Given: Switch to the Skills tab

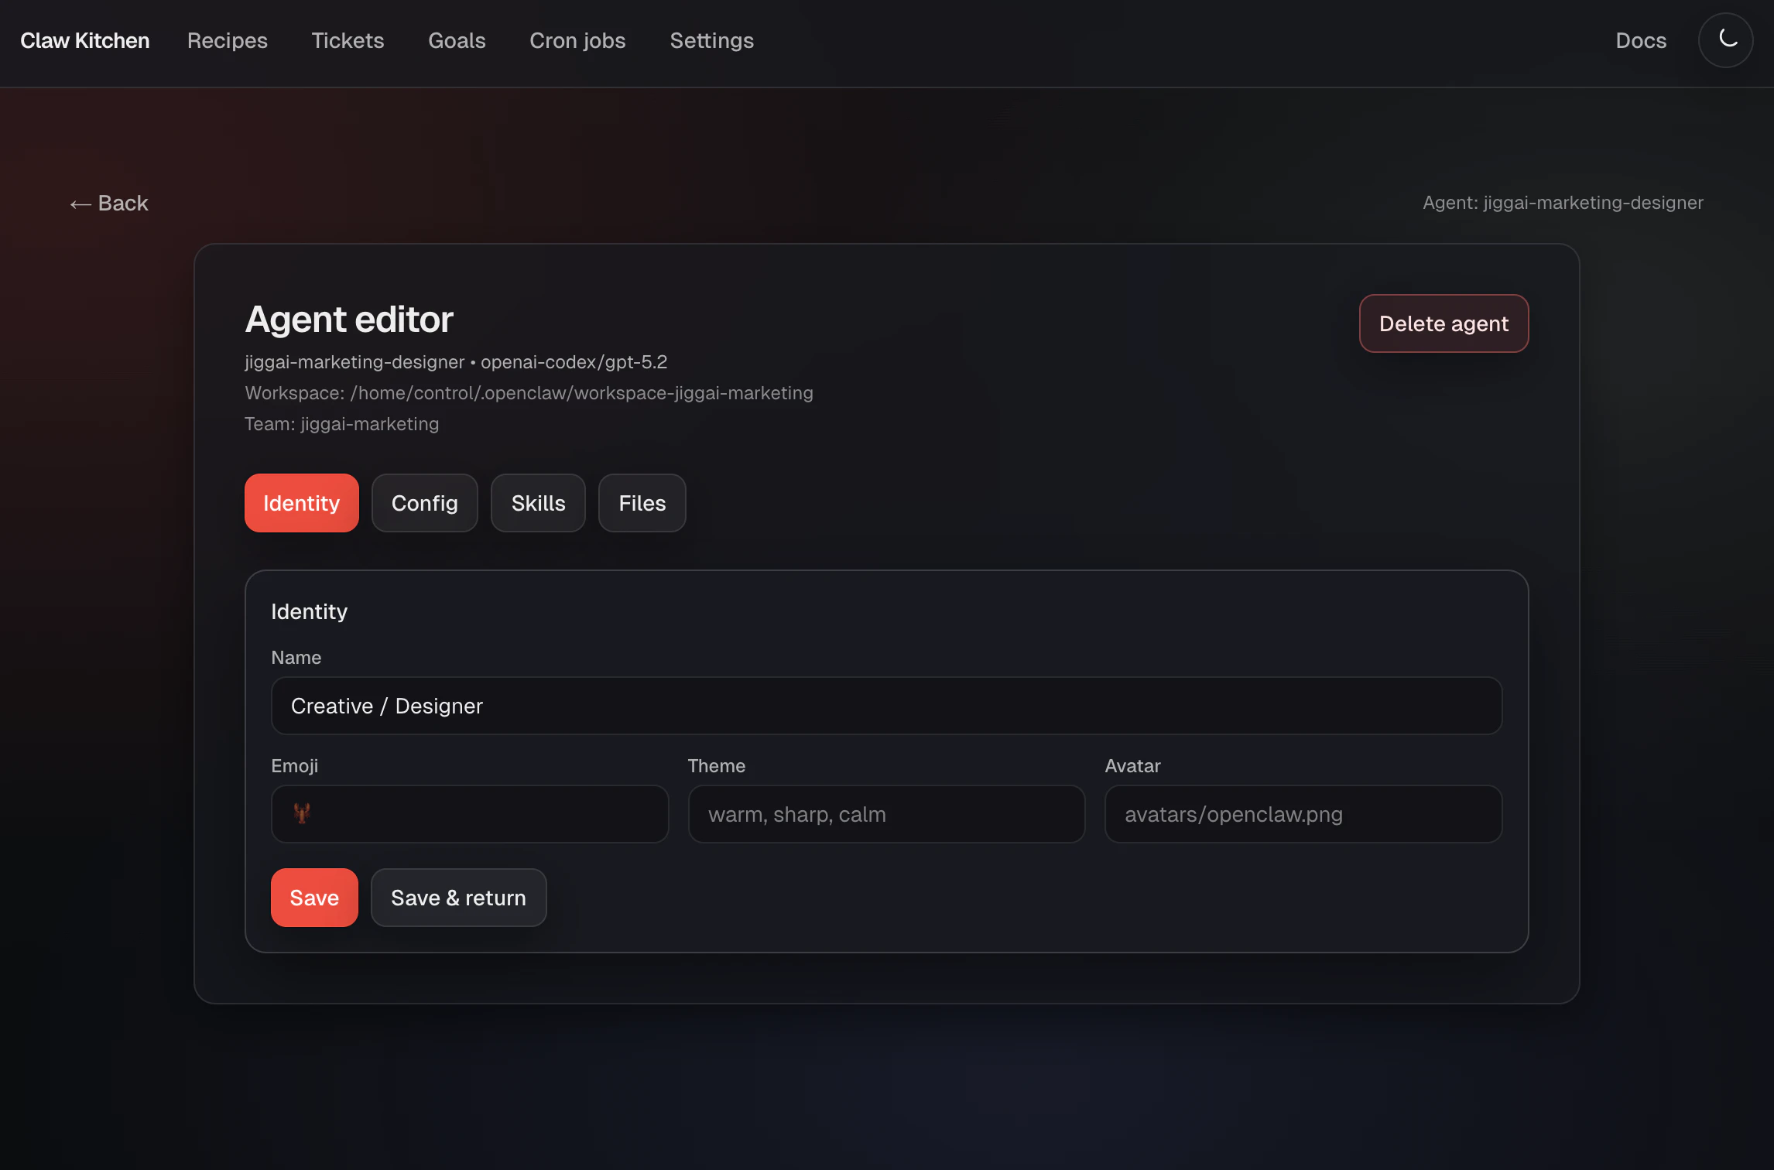Looking at the screenshot, I should [538, 503].
